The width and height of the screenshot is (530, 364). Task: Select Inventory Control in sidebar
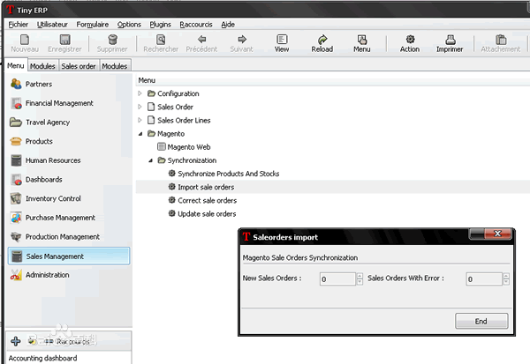tap(53, 198)
